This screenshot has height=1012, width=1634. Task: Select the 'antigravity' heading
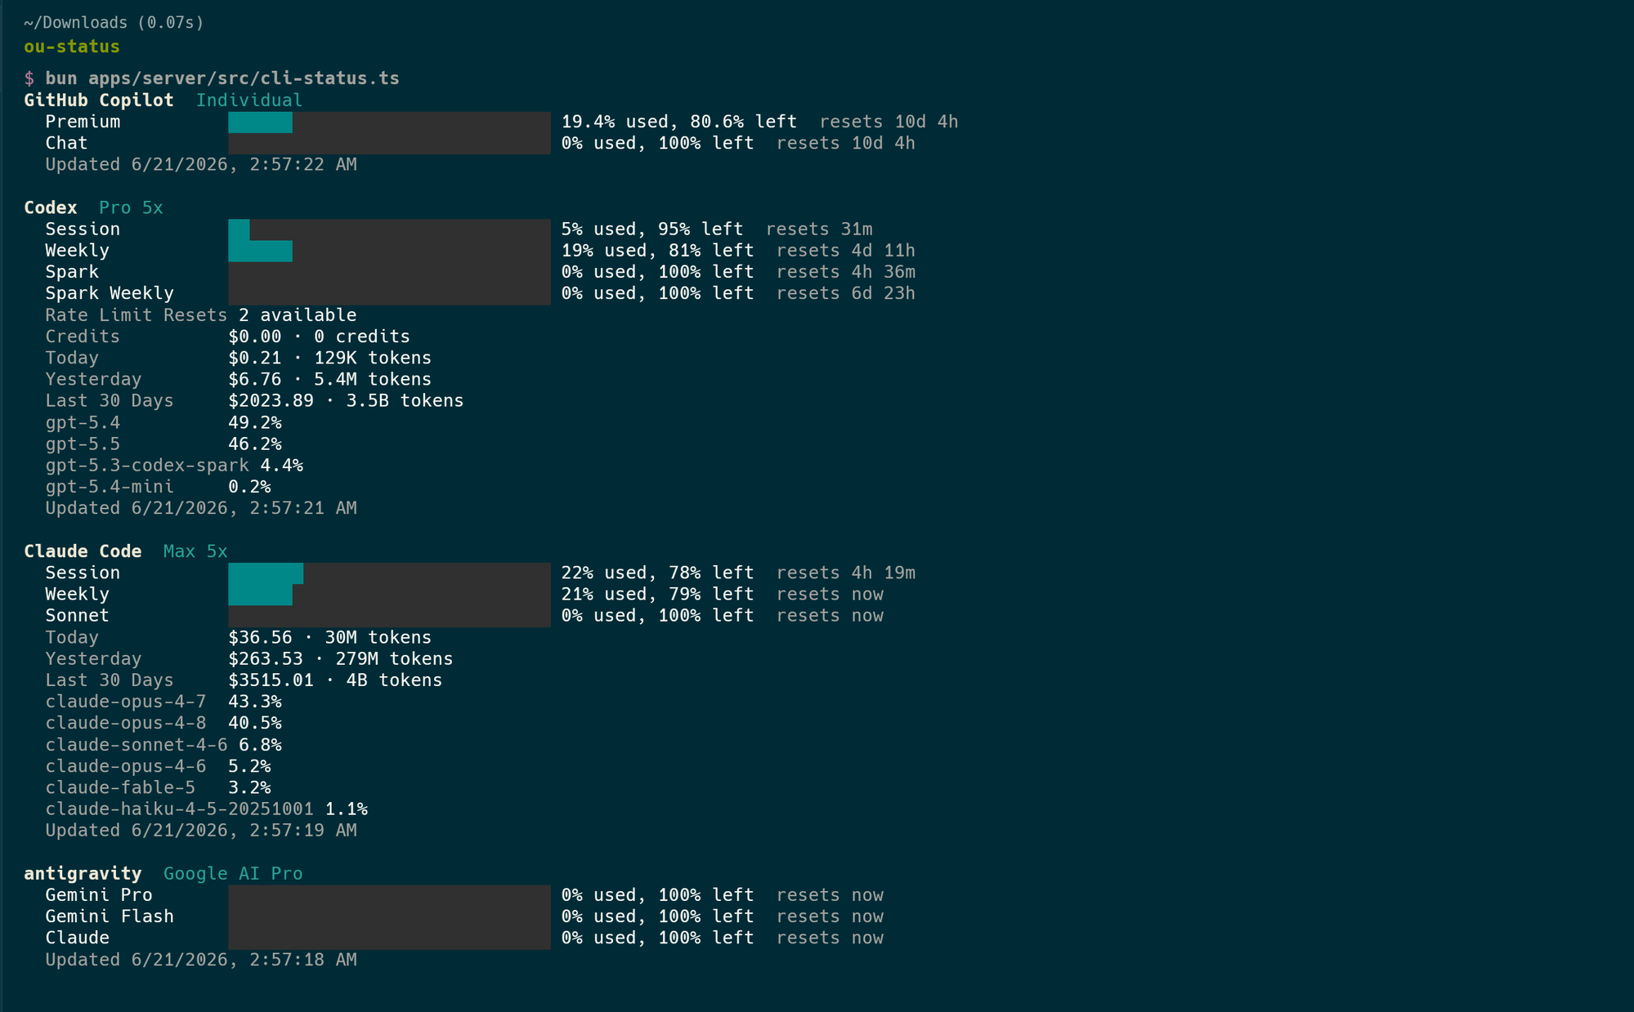click(83, 874)
